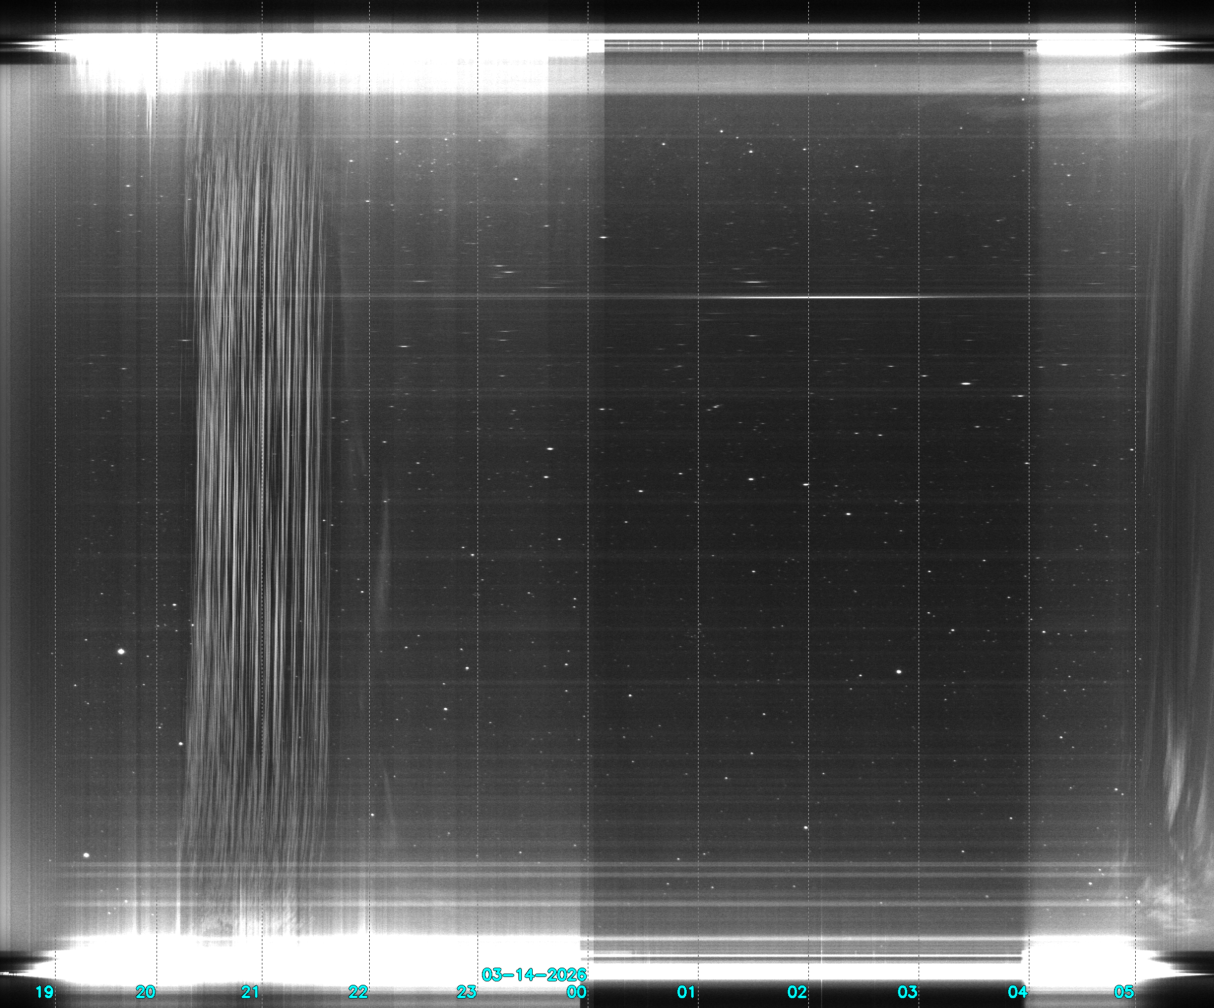Click the bright star trail between 02 and 03
Screen dimensions: 1214x1008
tap(899, 672)
